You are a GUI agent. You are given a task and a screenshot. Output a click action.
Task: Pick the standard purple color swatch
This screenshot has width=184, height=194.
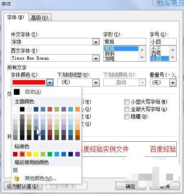click(77, 154)
